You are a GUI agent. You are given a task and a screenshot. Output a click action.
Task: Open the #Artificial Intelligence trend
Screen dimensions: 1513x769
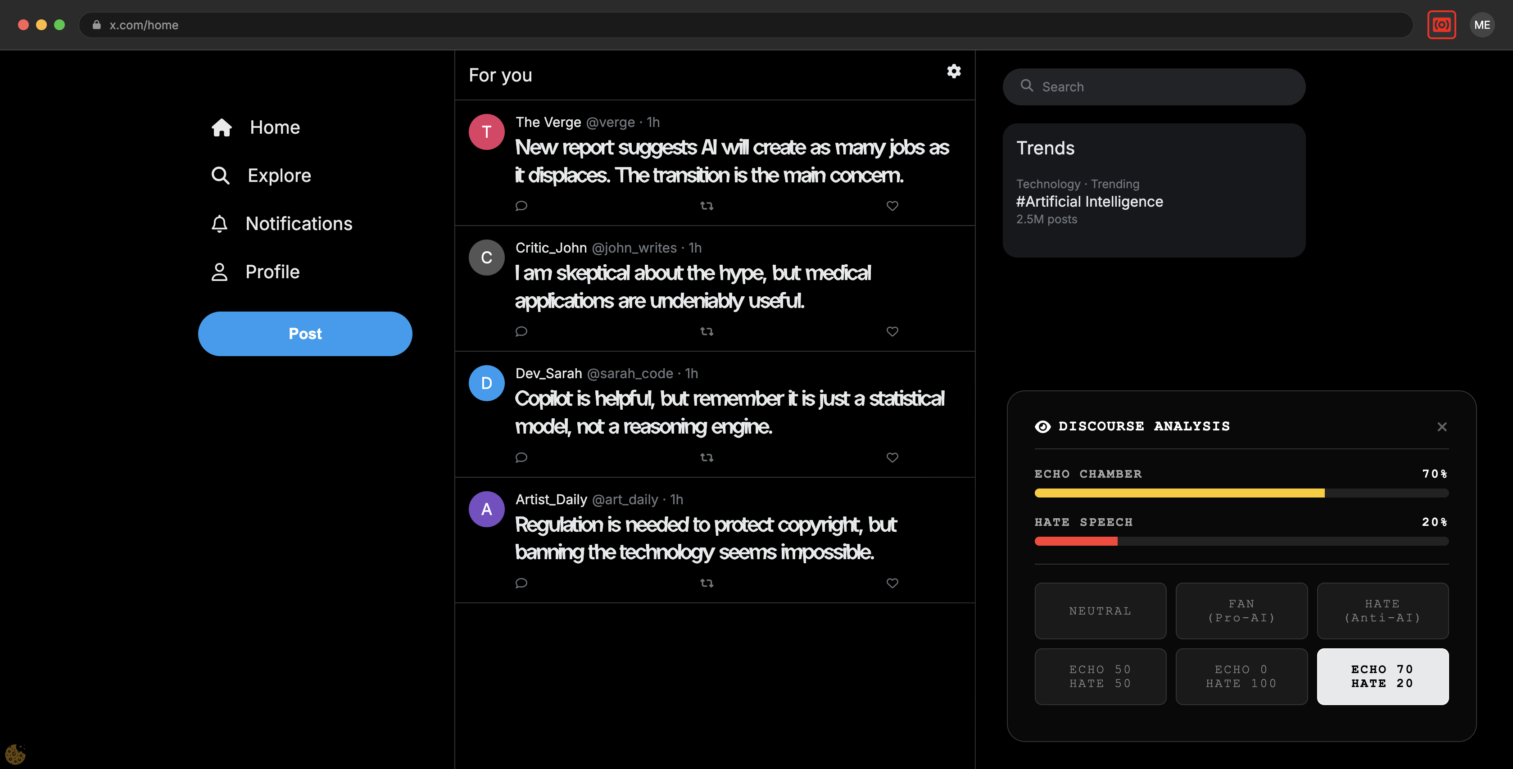(x=1089, y=202)
